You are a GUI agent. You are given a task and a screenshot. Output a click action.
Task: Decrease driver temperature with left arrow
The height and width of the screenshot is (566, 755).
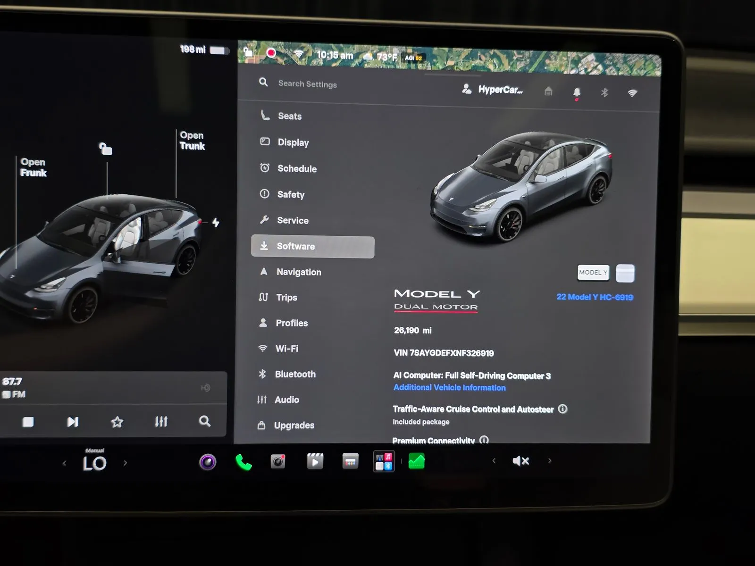click(x=65, y=463)
